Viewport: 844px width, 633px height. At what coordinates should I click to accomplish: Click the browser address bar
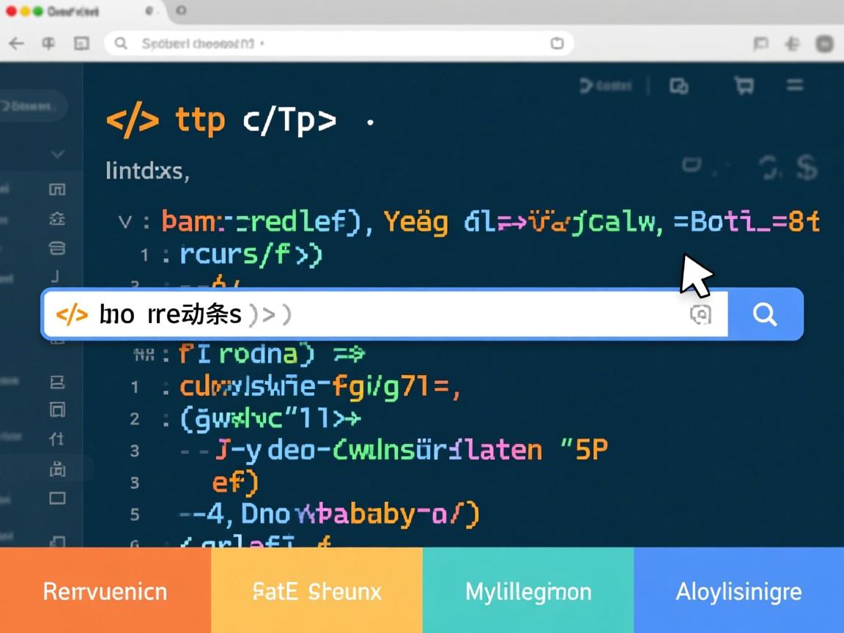[x=337, y=43]
